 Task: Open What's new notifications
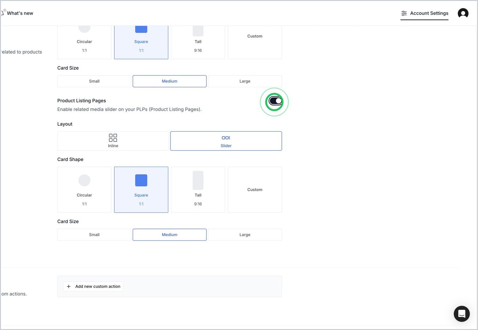pos(17,13)
